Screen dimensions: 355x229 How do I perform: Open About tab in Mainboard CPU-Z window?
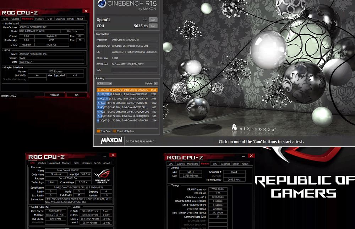pyautogui.click(x=80, y=19)
